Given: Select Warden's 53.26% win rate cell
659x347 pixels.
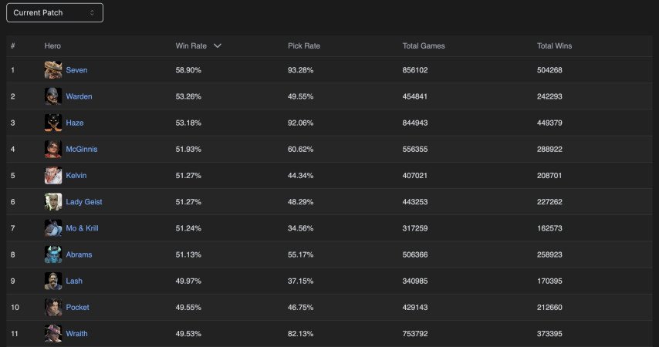Looking at the screenshot, I should [188, 96].
